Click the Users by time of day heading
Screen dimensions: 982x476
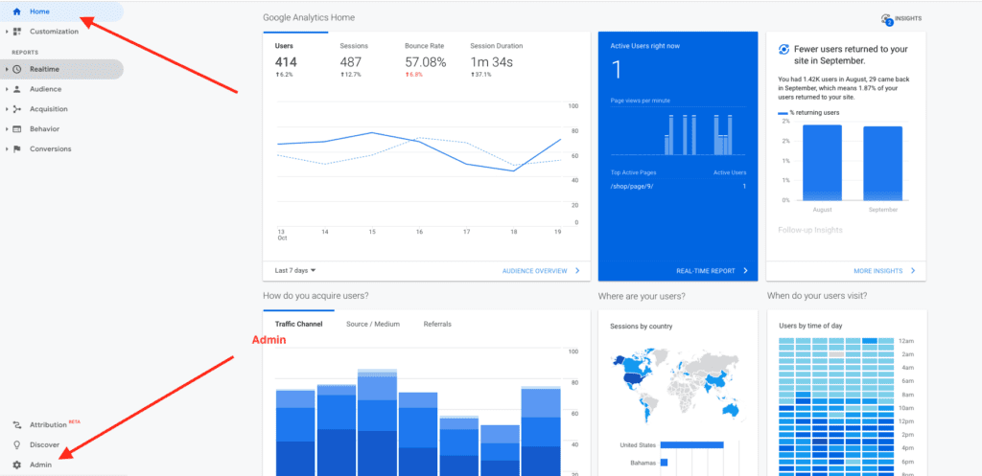[809, 326]
